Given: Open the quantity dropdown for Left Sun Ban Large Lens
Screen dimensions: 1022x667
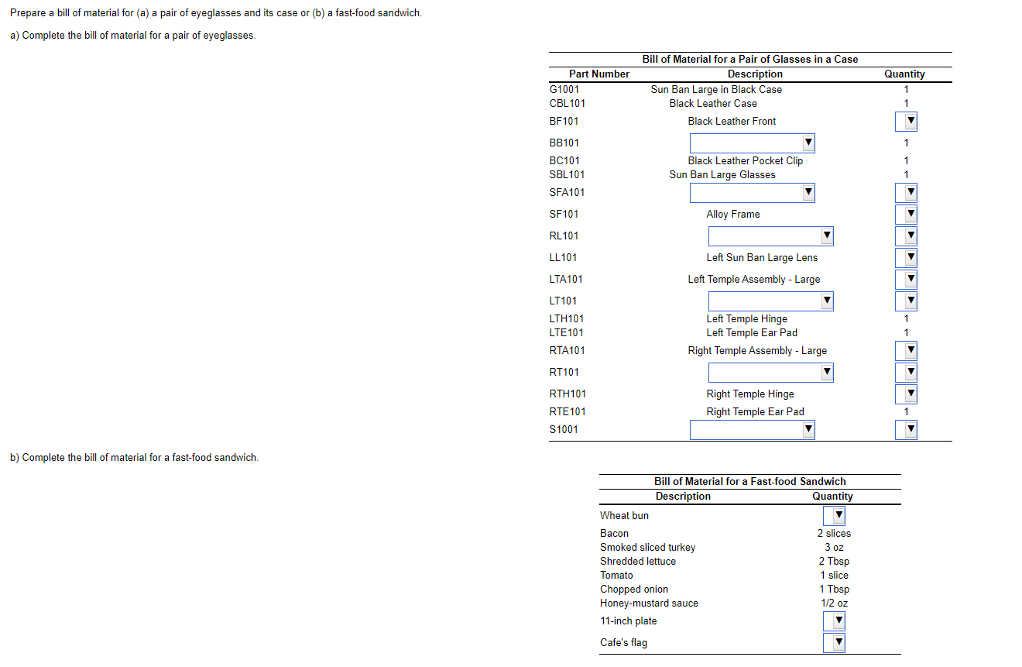Looking at the screenshot, I should click(x=906, y=257).
